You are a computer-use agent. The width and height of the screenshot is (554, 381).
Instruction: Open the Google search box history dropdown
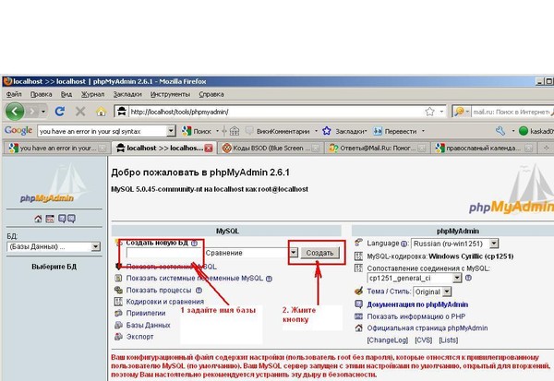click(171, 131)
